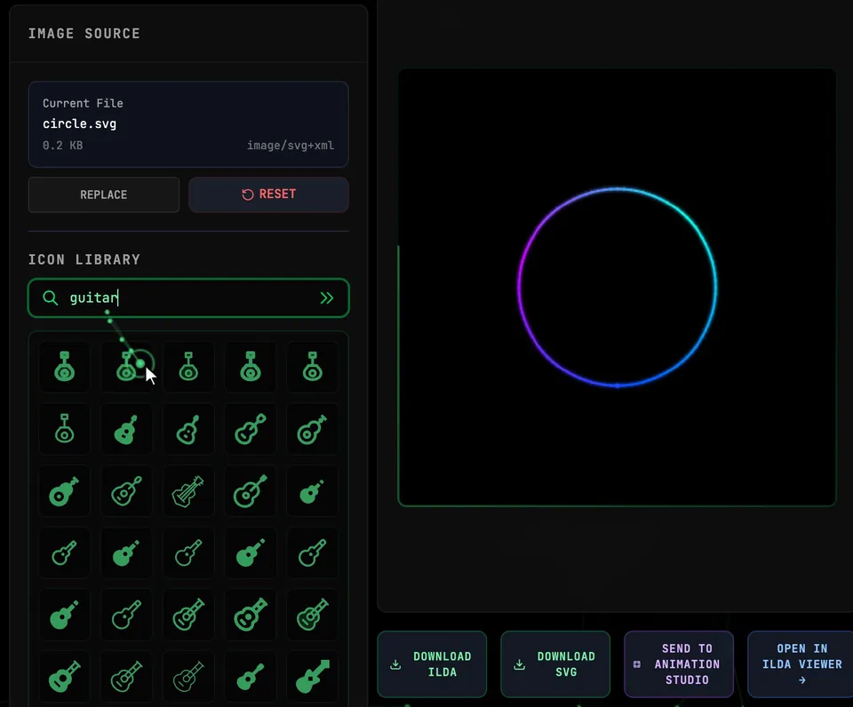
Task: Choose the outlined upright guitar with two dots
Action: click(188, 429)
